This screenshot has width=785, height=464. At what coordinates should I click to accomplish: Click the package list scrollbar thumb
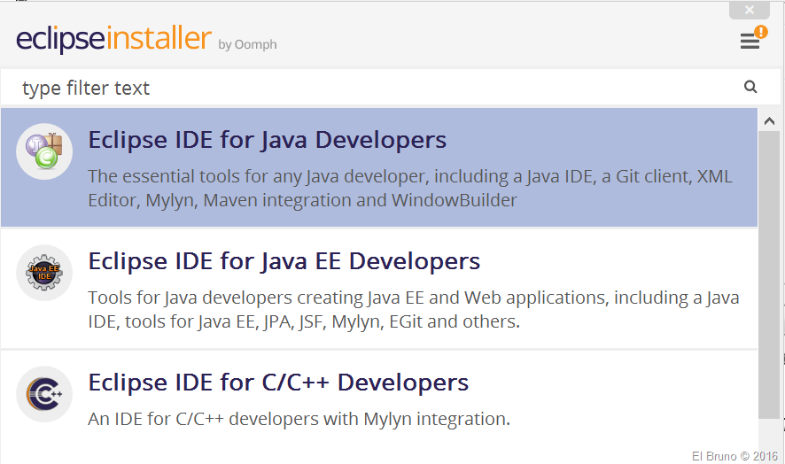pyautogui.click(x=768, y=275)
